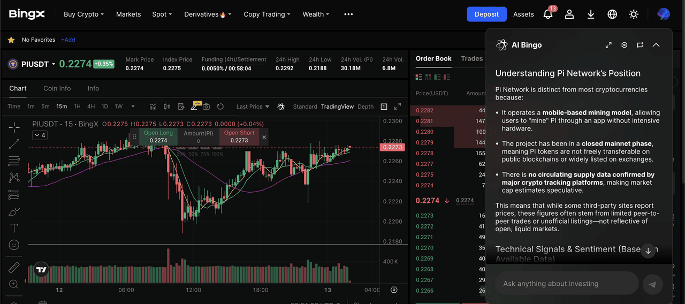Open the chart indicators icon
685x304 pixels.
click(x=153, y=107)
